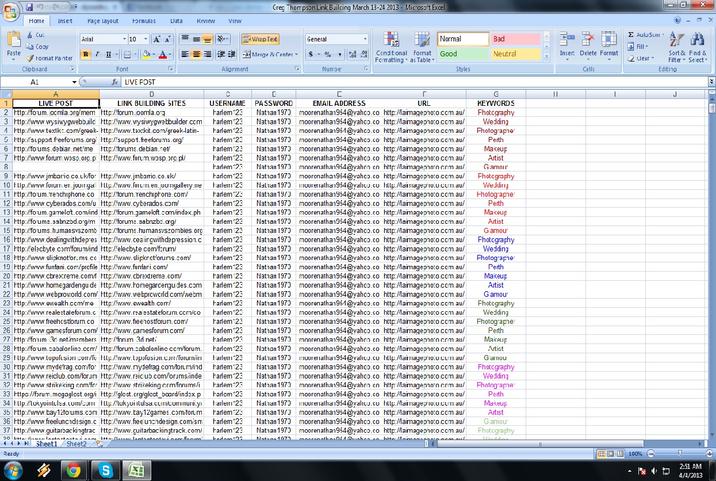Image resolution: width=716 pixels, height=481 pixels.
Task: Set Align Text Right
Action: coord(207,55)
